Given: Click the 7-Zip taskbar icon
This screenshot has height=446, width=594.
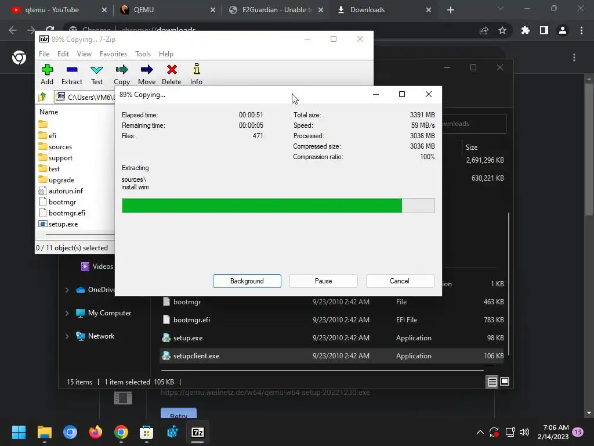Looking at the screenshot, I should coord(197,432).
